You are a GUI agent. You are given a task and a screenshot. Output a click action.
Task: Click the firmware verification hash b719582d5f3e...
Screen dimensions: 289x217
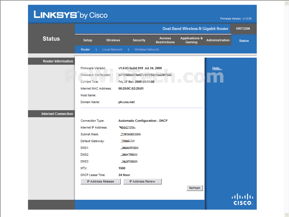click(x=145, y=75)
